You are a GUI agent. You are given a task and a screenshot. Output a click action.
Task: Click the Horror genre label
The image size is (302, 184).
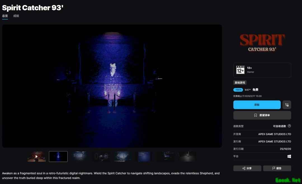pyautogui.click(x=250, y=72)
